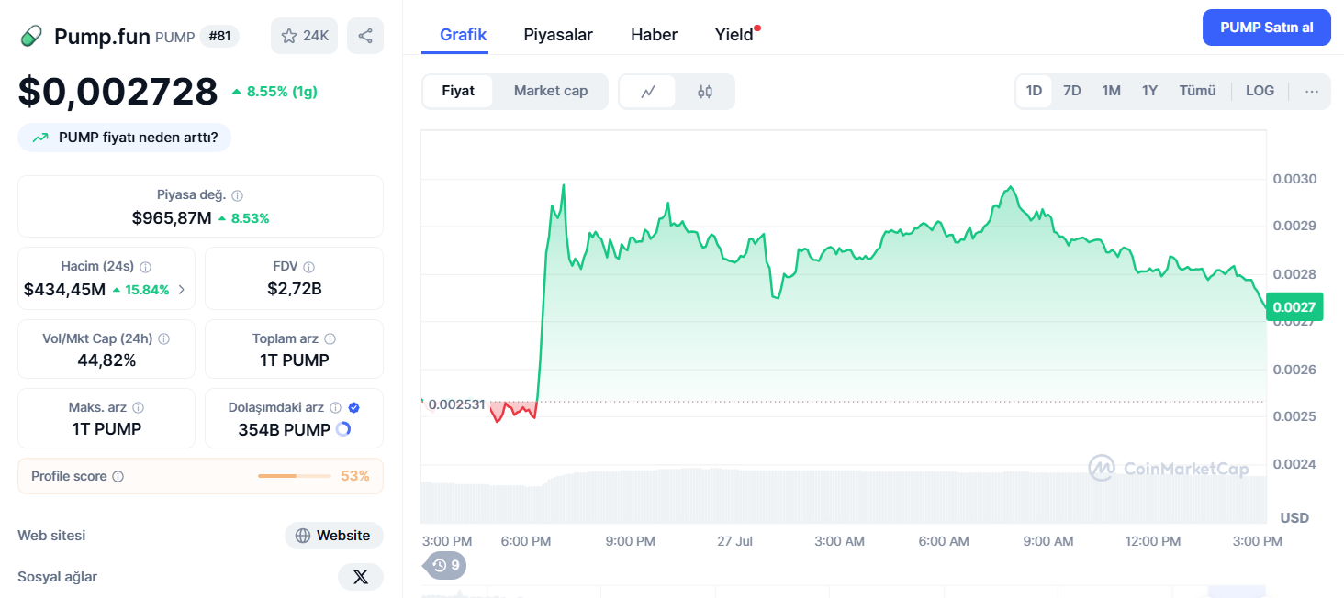
Task: Click the history clock badge showing 9
Action: [445, 565]
